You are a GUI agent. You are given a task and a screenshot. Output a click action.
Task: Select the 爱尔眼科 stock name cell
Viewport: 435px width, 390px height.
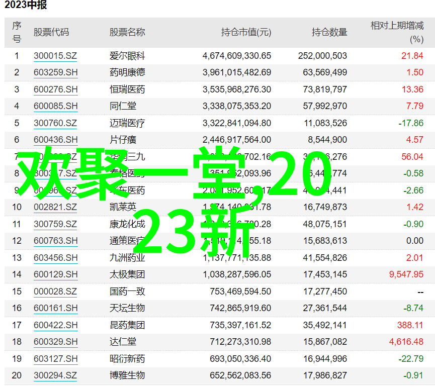click(x=127, y=56)
